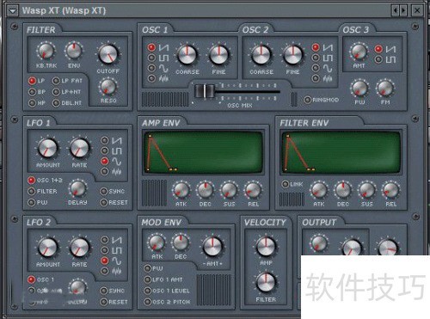Select OSC 2 square waveform
Screen dimensions: 430x319
pyautogui.click(x=316, y=58)
